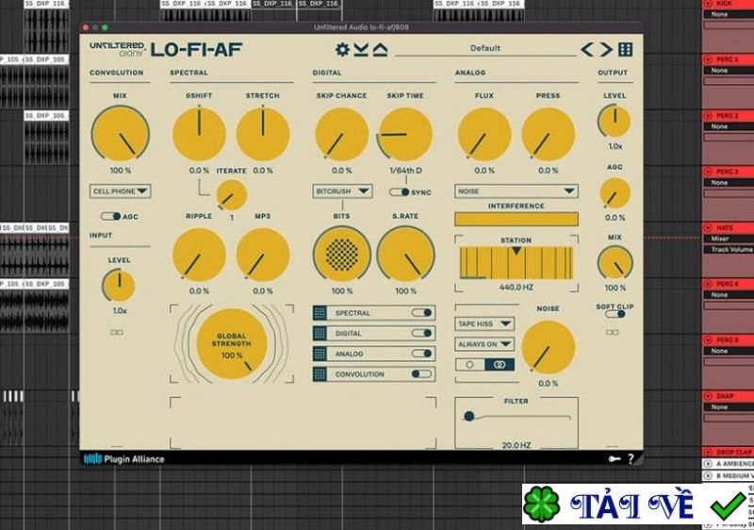Toggle the Soft Clip switch
The image size is (754, 530).
615,314
